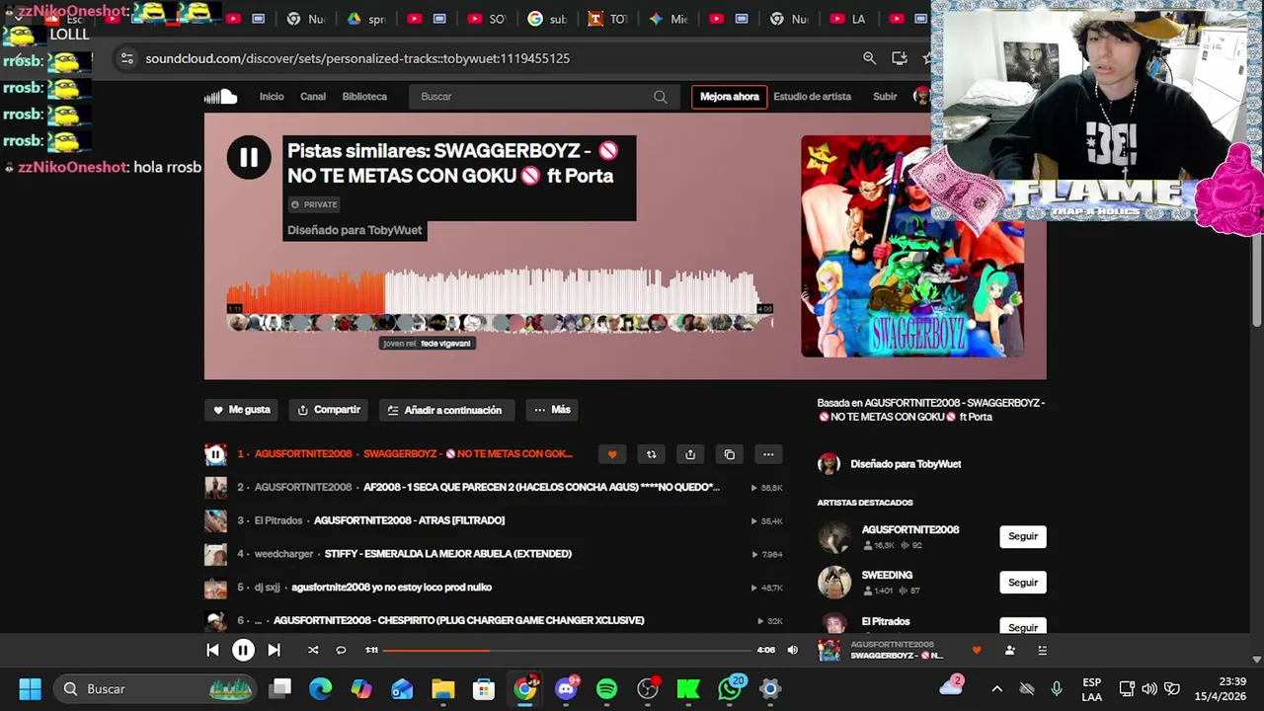Repost track 1 with the repost icon

point(651,454)
